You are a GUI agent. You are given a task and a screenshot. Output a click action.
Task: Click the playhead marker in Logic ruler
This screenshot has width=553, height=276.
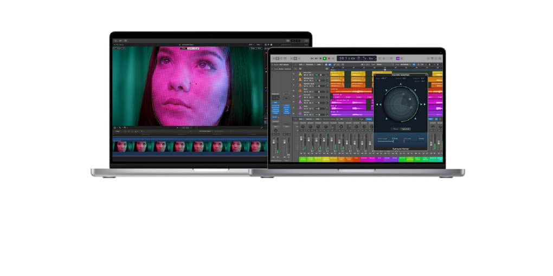[385, 70]
